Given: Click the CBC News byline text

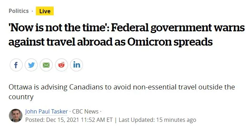Looking at the screenshot, I should [x=85, y=111].
